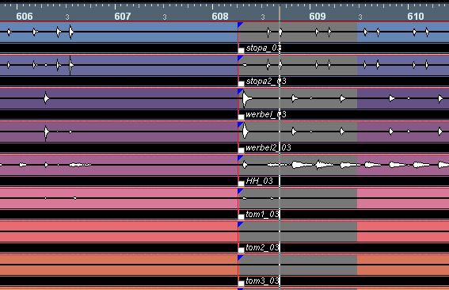Click the white square beside tom3_03 label
The width and height of the screenshot is (449, 290).
(x=241, y=283)
